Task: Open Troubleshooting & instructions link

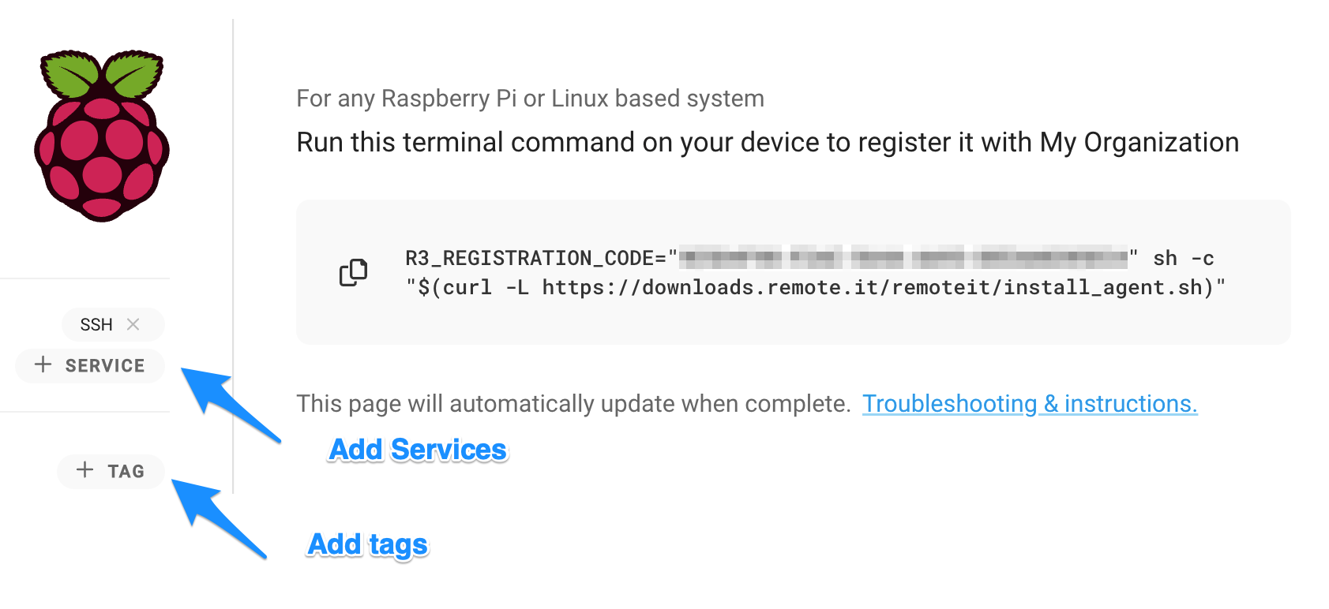Action: (x=1030, y=404)
